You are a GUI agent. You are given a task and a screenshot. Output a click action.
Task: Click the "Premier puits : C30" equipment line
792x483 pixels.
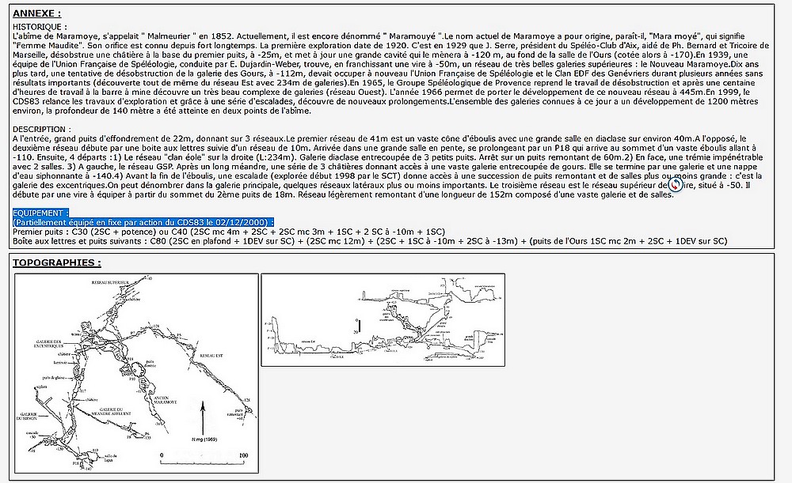point(229,232)
